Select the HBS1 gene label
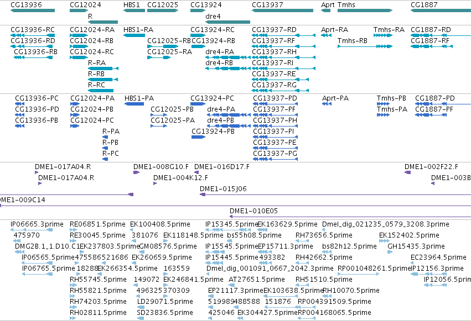This screenshot has height=321, width=471. click(132, 5)
